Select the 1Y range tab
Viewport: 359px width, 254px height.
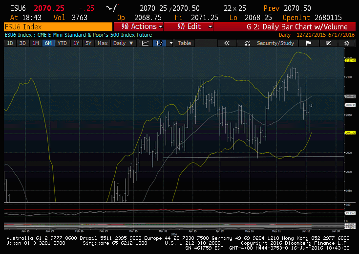coord(76,43)
